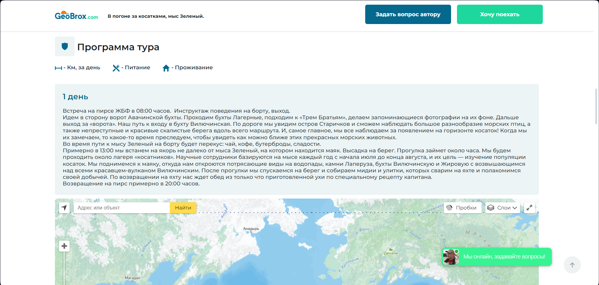Click the line starting Встреча на пирсе ЖБФ

(x=176, y=111)
